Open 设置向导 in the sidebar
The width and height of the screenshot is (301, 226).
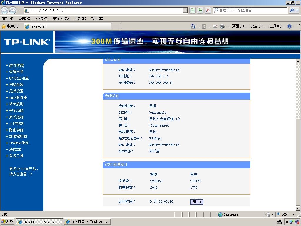[x=16, y=72]
